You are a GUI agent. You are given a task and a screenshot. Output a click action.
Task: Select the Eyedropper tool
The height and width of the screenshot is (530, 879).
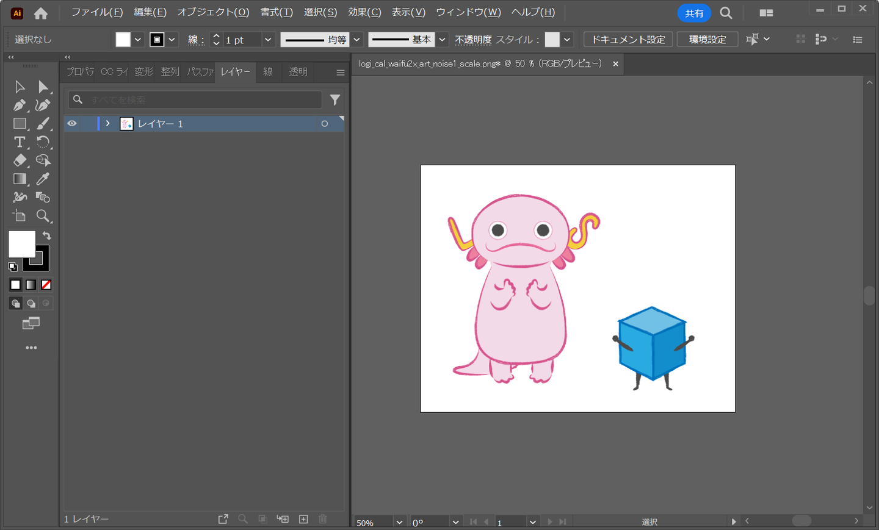pyautogui.click(x=43, y=179)
